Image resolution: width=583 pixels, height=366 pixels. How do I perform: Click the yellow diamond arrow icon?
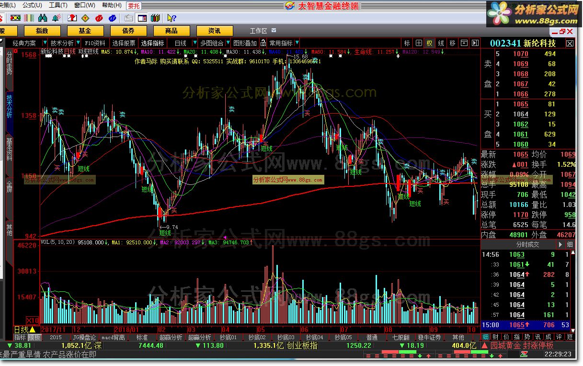coord(85,18)
